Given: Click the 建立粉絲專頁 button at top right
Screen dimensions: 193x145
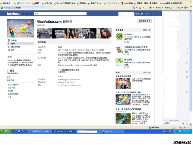Looking at the screenshot, I should pyautogui.click(x=144, y=21).
